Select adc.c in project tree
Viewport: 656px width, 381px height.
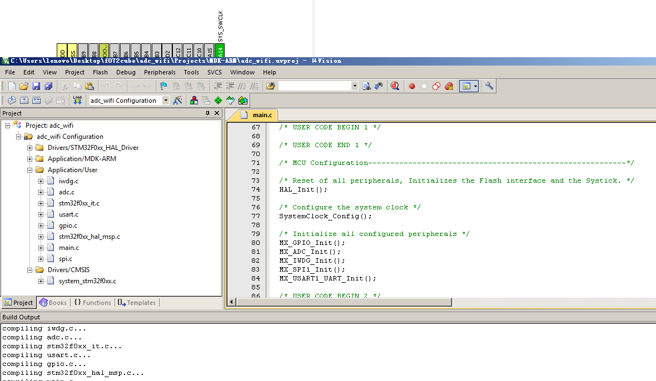[67, 192]
